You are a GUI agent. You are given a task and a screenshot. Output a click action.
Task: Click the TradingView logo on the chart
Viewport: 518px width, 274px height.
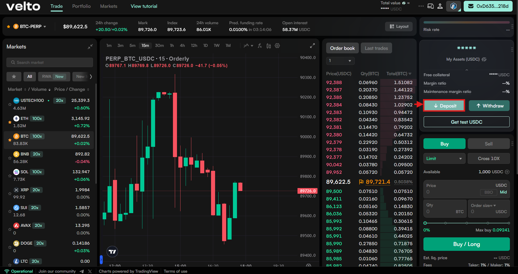112,251
